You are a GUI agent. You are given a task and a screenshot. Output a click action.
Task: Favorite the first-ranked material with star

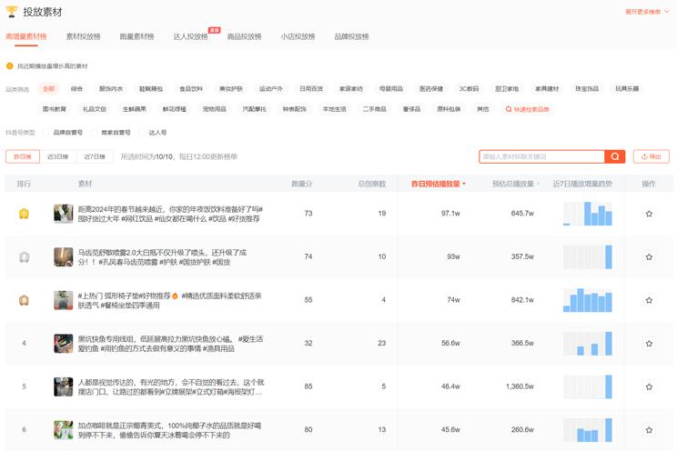649,214
